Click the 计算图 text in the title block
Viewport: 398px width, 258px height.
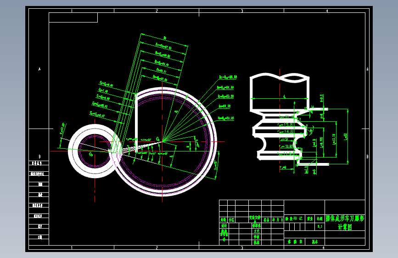point(345,227)
